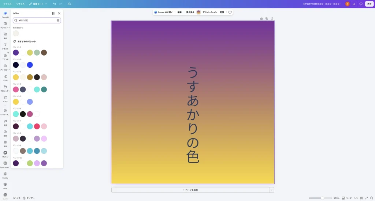375x201 pixels.
Task: Pick the hot pink swatch in パレット4
Action: pos(16,89)
